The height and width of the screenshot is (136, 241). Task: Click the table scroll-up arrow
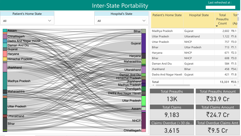pos(238,15)
